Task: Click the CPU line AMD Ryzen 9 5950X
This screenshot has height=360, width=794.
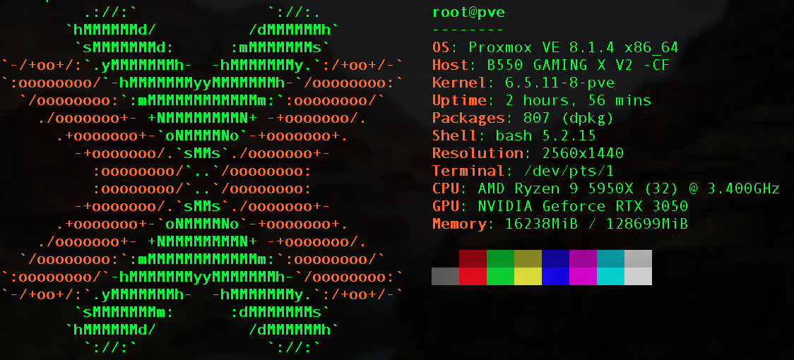Action: click(x=605, y=189)
